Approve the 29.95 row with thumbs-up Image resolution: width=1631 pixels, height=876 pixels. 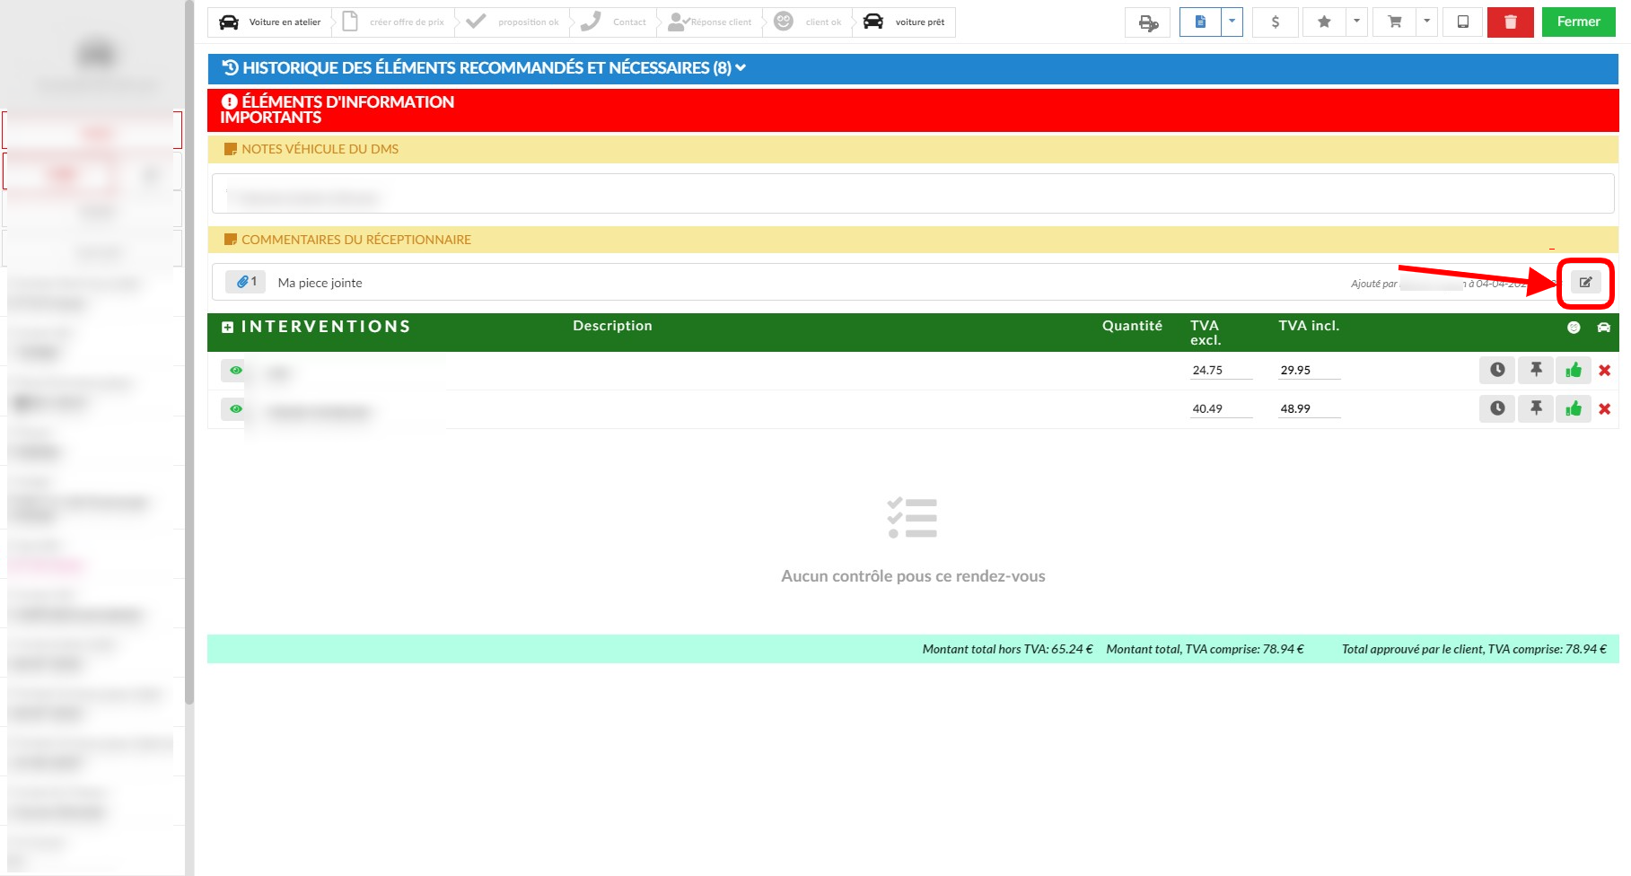pyautogui.click(x=1574, y=370)
